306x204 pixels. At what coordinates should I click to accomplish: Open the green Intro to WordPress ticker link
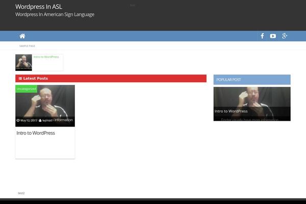click(x=46, y=57)
